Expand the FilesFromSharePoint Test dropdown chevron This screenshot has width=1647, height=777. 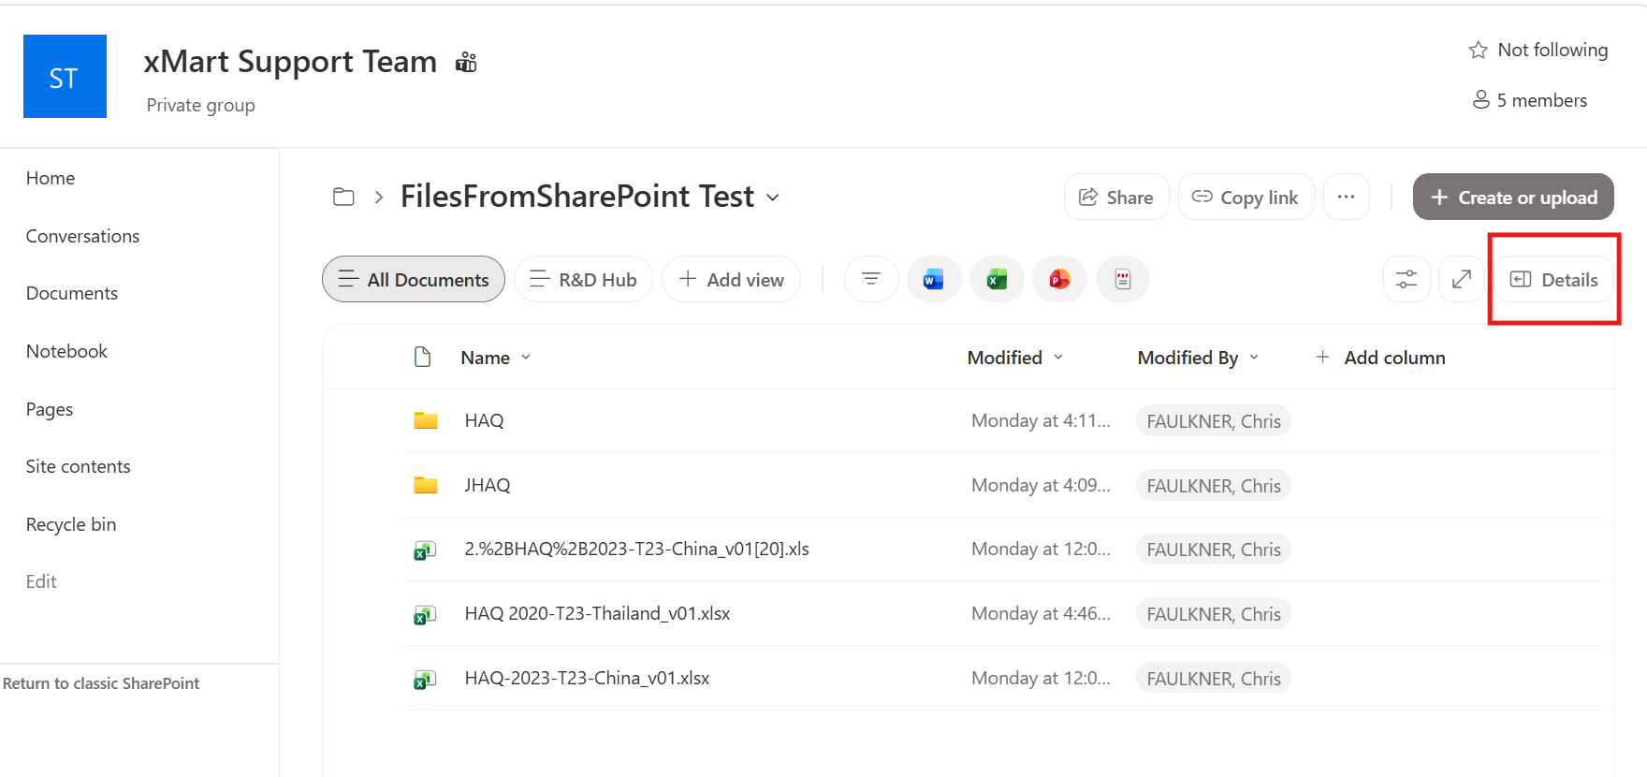coord(773,198)
